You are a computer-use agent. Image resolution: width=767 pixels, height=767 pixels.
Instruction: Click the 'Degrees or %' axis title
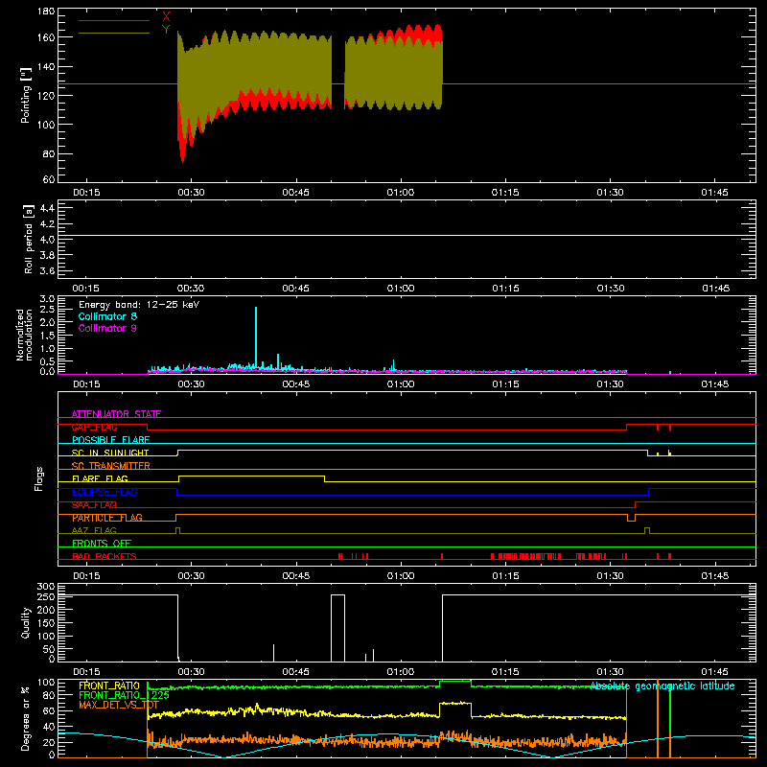coord(26,718)
